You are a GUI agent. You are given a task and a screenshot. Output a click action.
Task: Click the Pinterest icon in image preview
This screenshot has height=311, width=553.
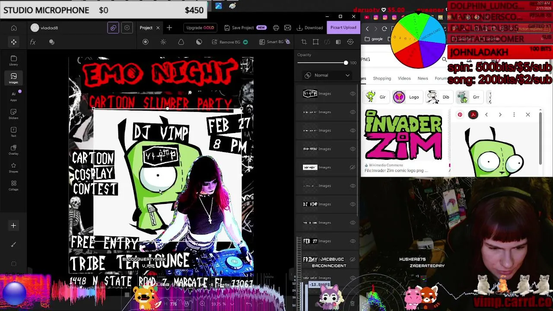(460, 114)
